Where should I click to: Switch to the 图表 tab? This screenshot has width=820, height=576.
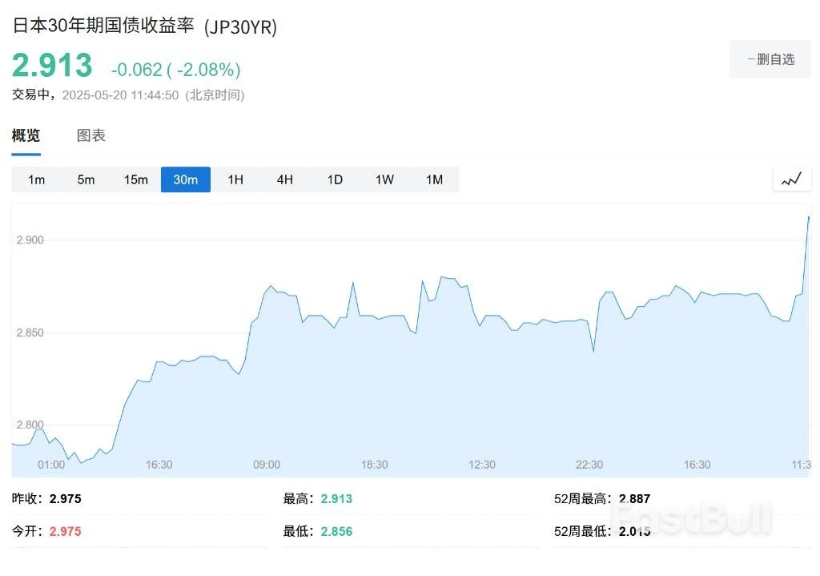click(91, 135)
